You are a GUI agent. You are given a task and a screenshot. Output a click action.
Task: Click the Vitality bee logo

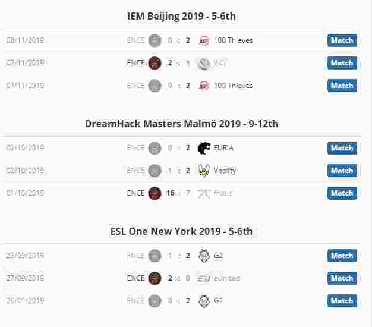tap(204, 171)
